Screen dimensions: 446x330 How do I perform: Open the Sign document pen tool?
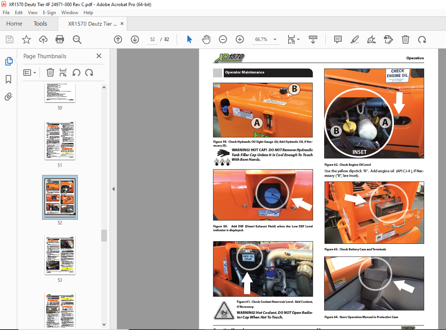372,39
